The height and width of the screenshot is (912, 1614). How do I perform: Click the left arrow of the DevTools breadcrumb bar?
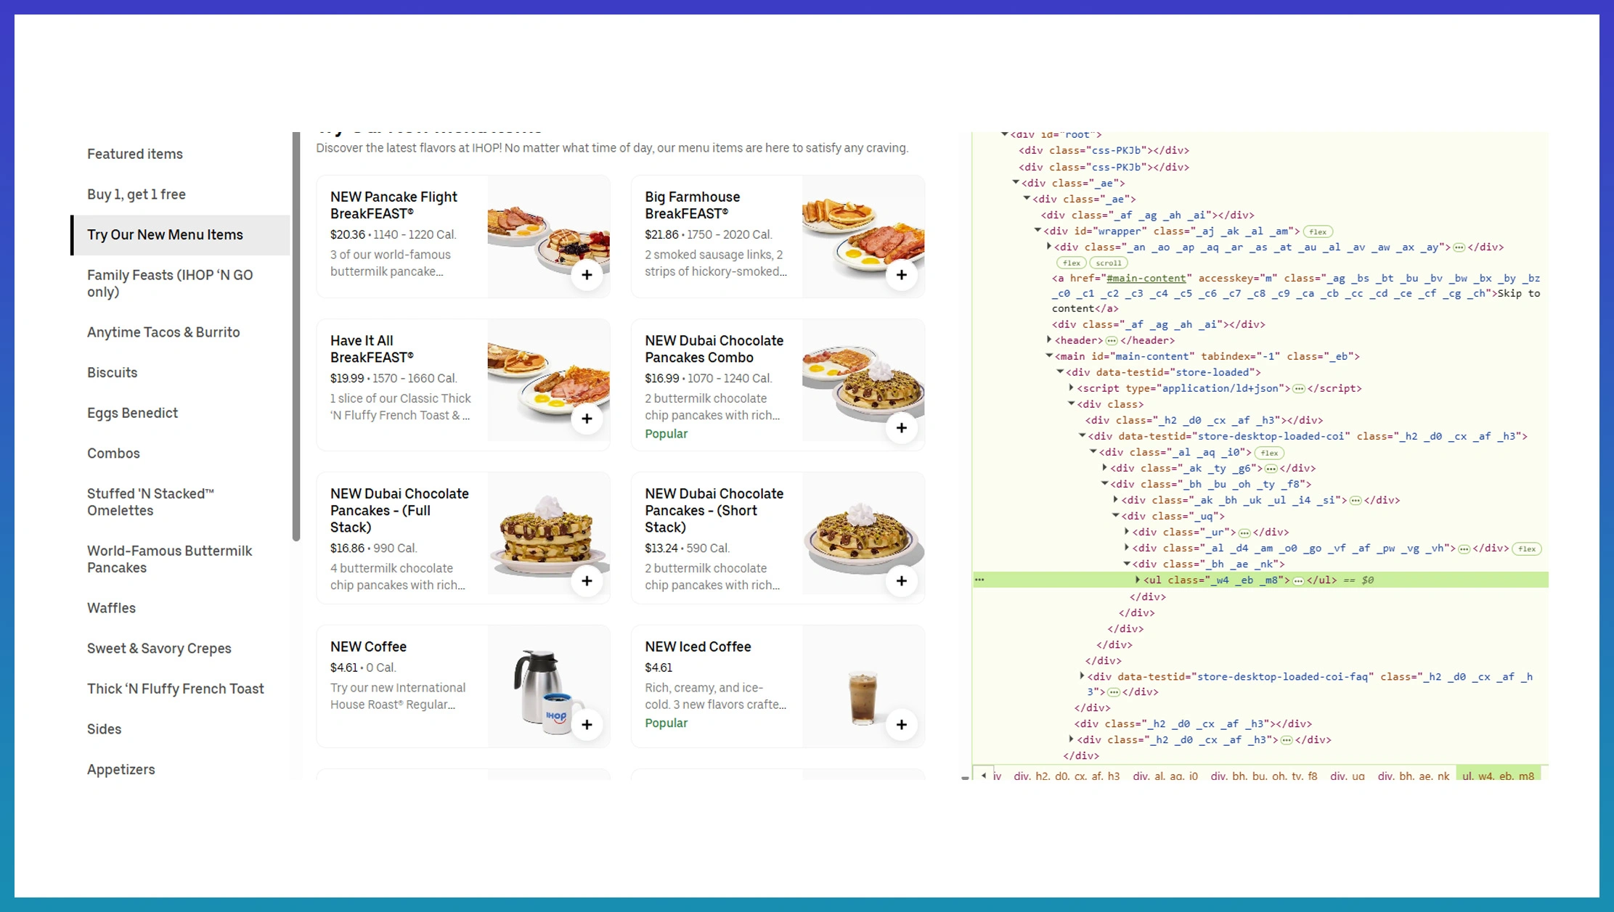984,776
